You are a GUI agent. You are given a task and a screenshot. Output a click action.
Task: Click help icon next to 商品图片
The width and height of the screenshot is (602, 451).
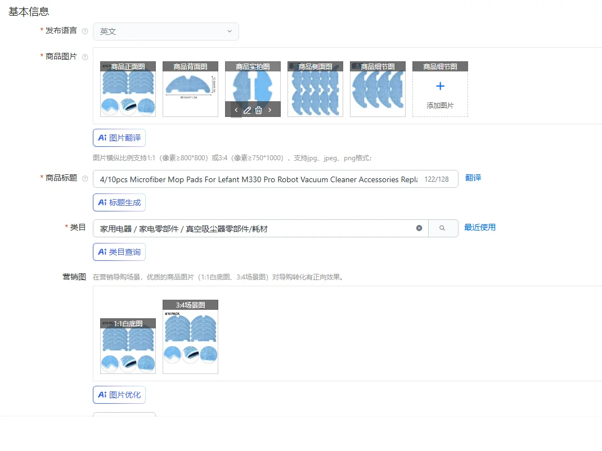pos(85,57)
